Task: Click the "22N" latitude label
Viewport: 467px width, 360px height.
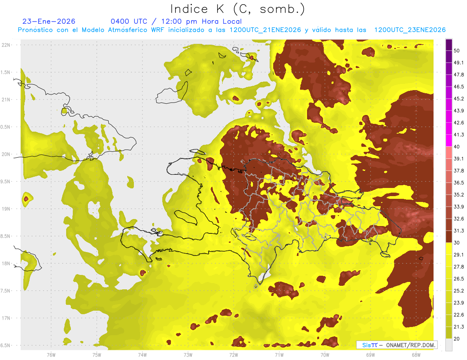Action: pyautogui.click(x=6, y=45)
